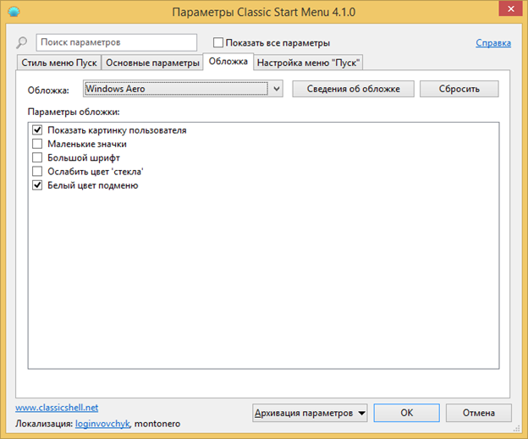Click the 'Сведения об обложке' button
This screenshot has width=528, height=439.
pos(352,89)
